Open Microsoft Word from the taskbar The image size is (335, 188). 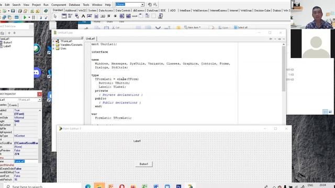(156, 186)
